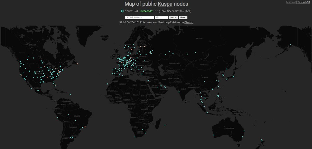Click the CHINA map label
The width and height of the screenshot is (312, 149).
(205, 77)
